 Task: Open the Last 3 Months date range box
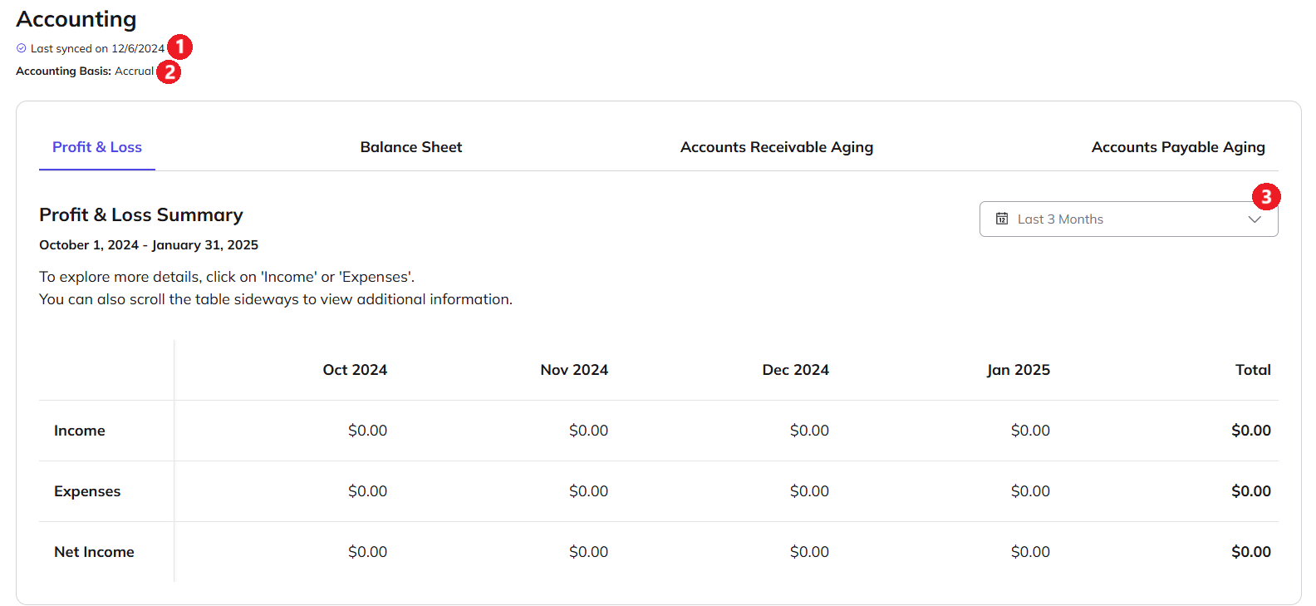point(1128,219)
